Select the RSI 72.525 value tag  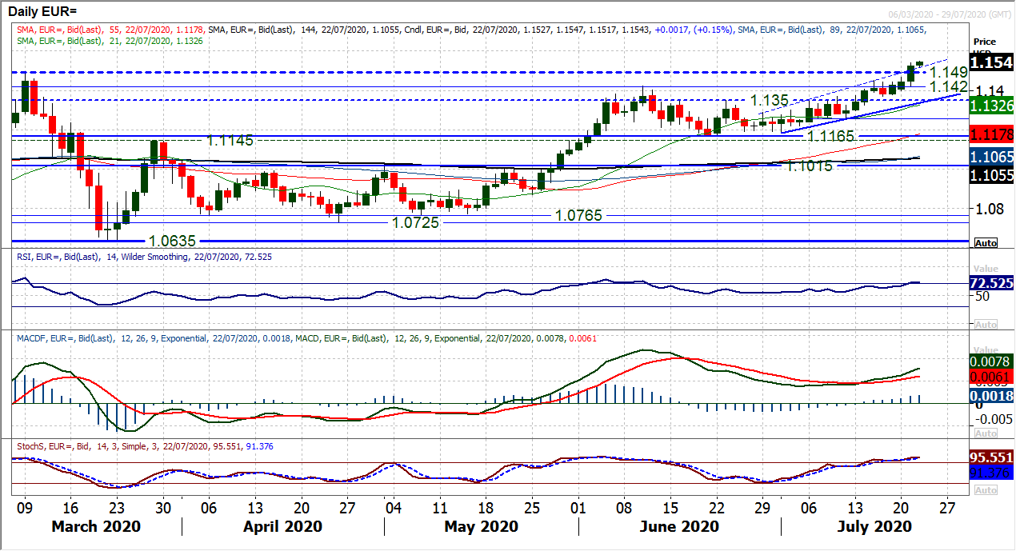991,283
